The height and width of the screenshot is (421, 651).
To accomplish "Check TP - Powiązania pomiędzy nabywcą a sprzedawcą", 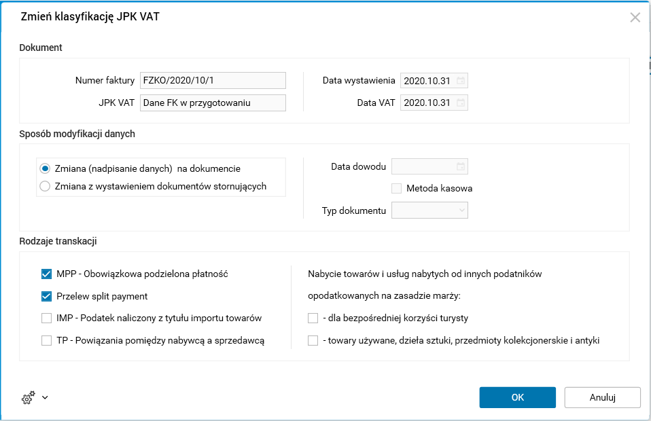I will click(x=47, y=340).
